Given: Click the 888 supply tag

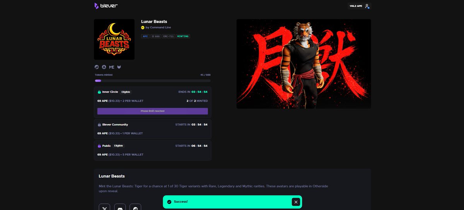Looking at the screenshot, I should pyautogui.click(x=156, y=36).
